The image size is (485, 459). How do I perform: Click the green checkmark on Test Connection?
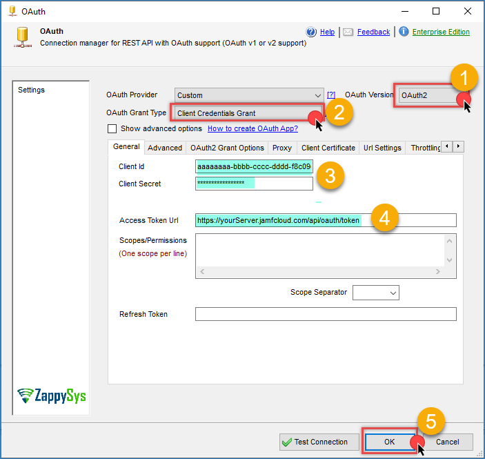point(287,442)
